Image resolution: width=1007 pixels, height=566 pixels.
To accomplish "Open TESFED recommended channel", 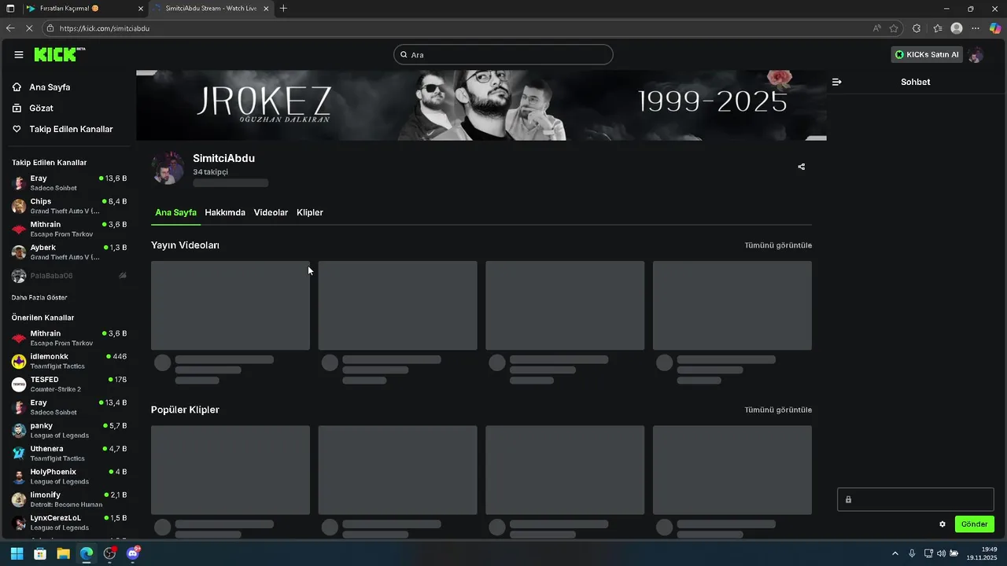I will click(69, 384).
